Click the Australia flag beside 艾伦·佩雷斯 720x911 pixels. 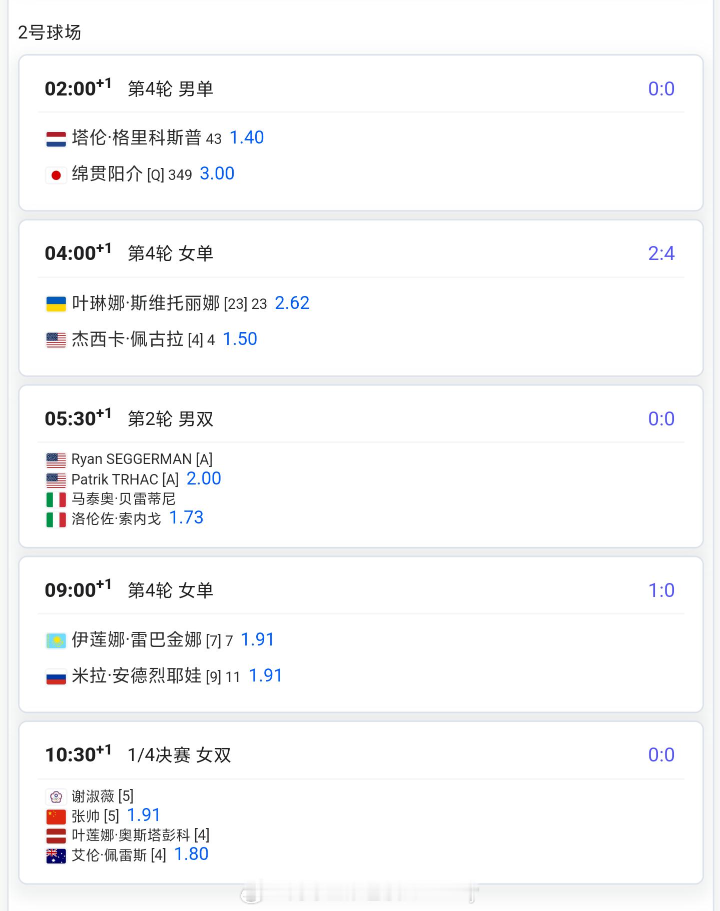pos(56,856)
